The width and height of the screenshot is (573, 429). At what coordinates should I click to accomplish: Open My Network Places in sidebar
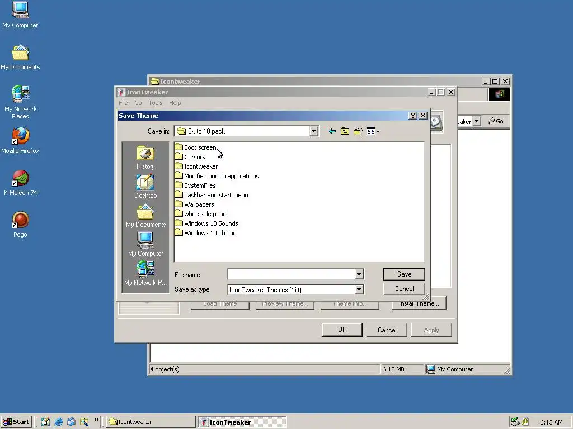pyautogui.click(x=145, y=274)
